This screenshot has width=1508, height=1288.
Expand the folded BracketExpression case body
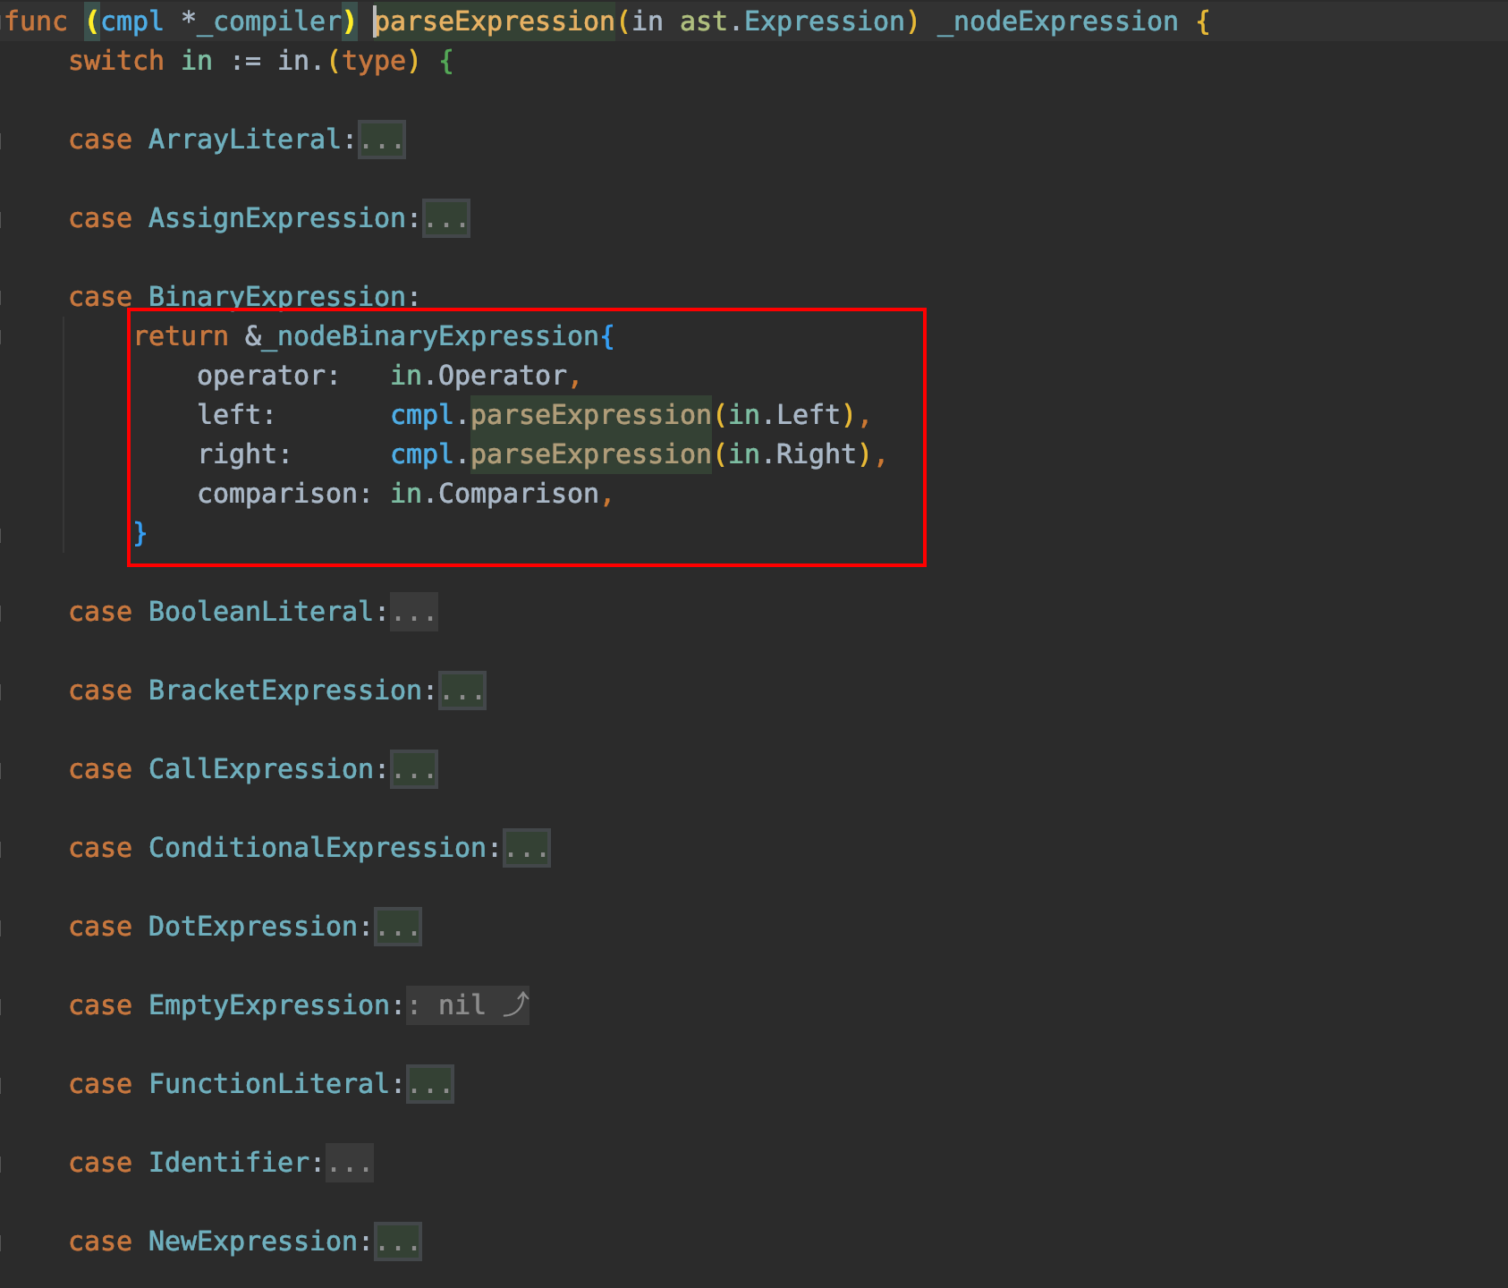462,691
